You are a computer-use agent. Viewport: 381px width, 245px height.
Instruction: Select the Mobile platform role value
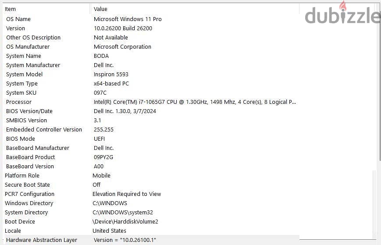[x=102, y=176]
